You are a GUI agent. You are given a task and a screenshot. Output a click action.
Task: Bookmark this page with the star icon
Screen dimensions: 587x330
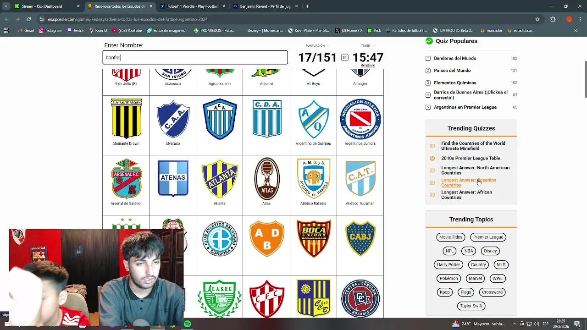click(537, 19)
